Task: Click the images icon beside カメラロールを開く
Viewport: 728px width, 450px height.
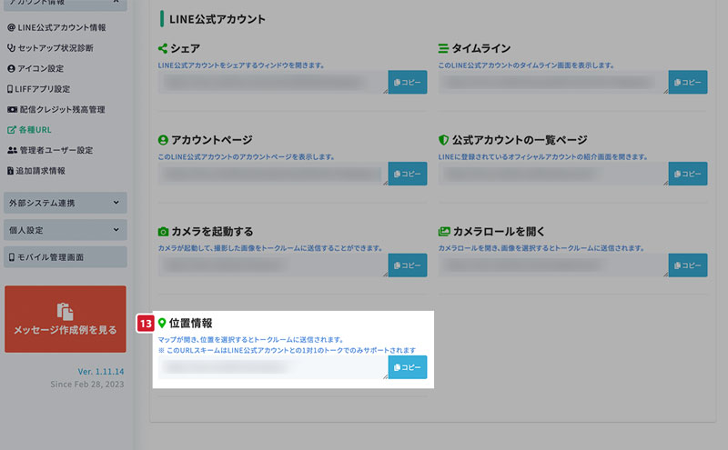Action: [x=444, y=231]
